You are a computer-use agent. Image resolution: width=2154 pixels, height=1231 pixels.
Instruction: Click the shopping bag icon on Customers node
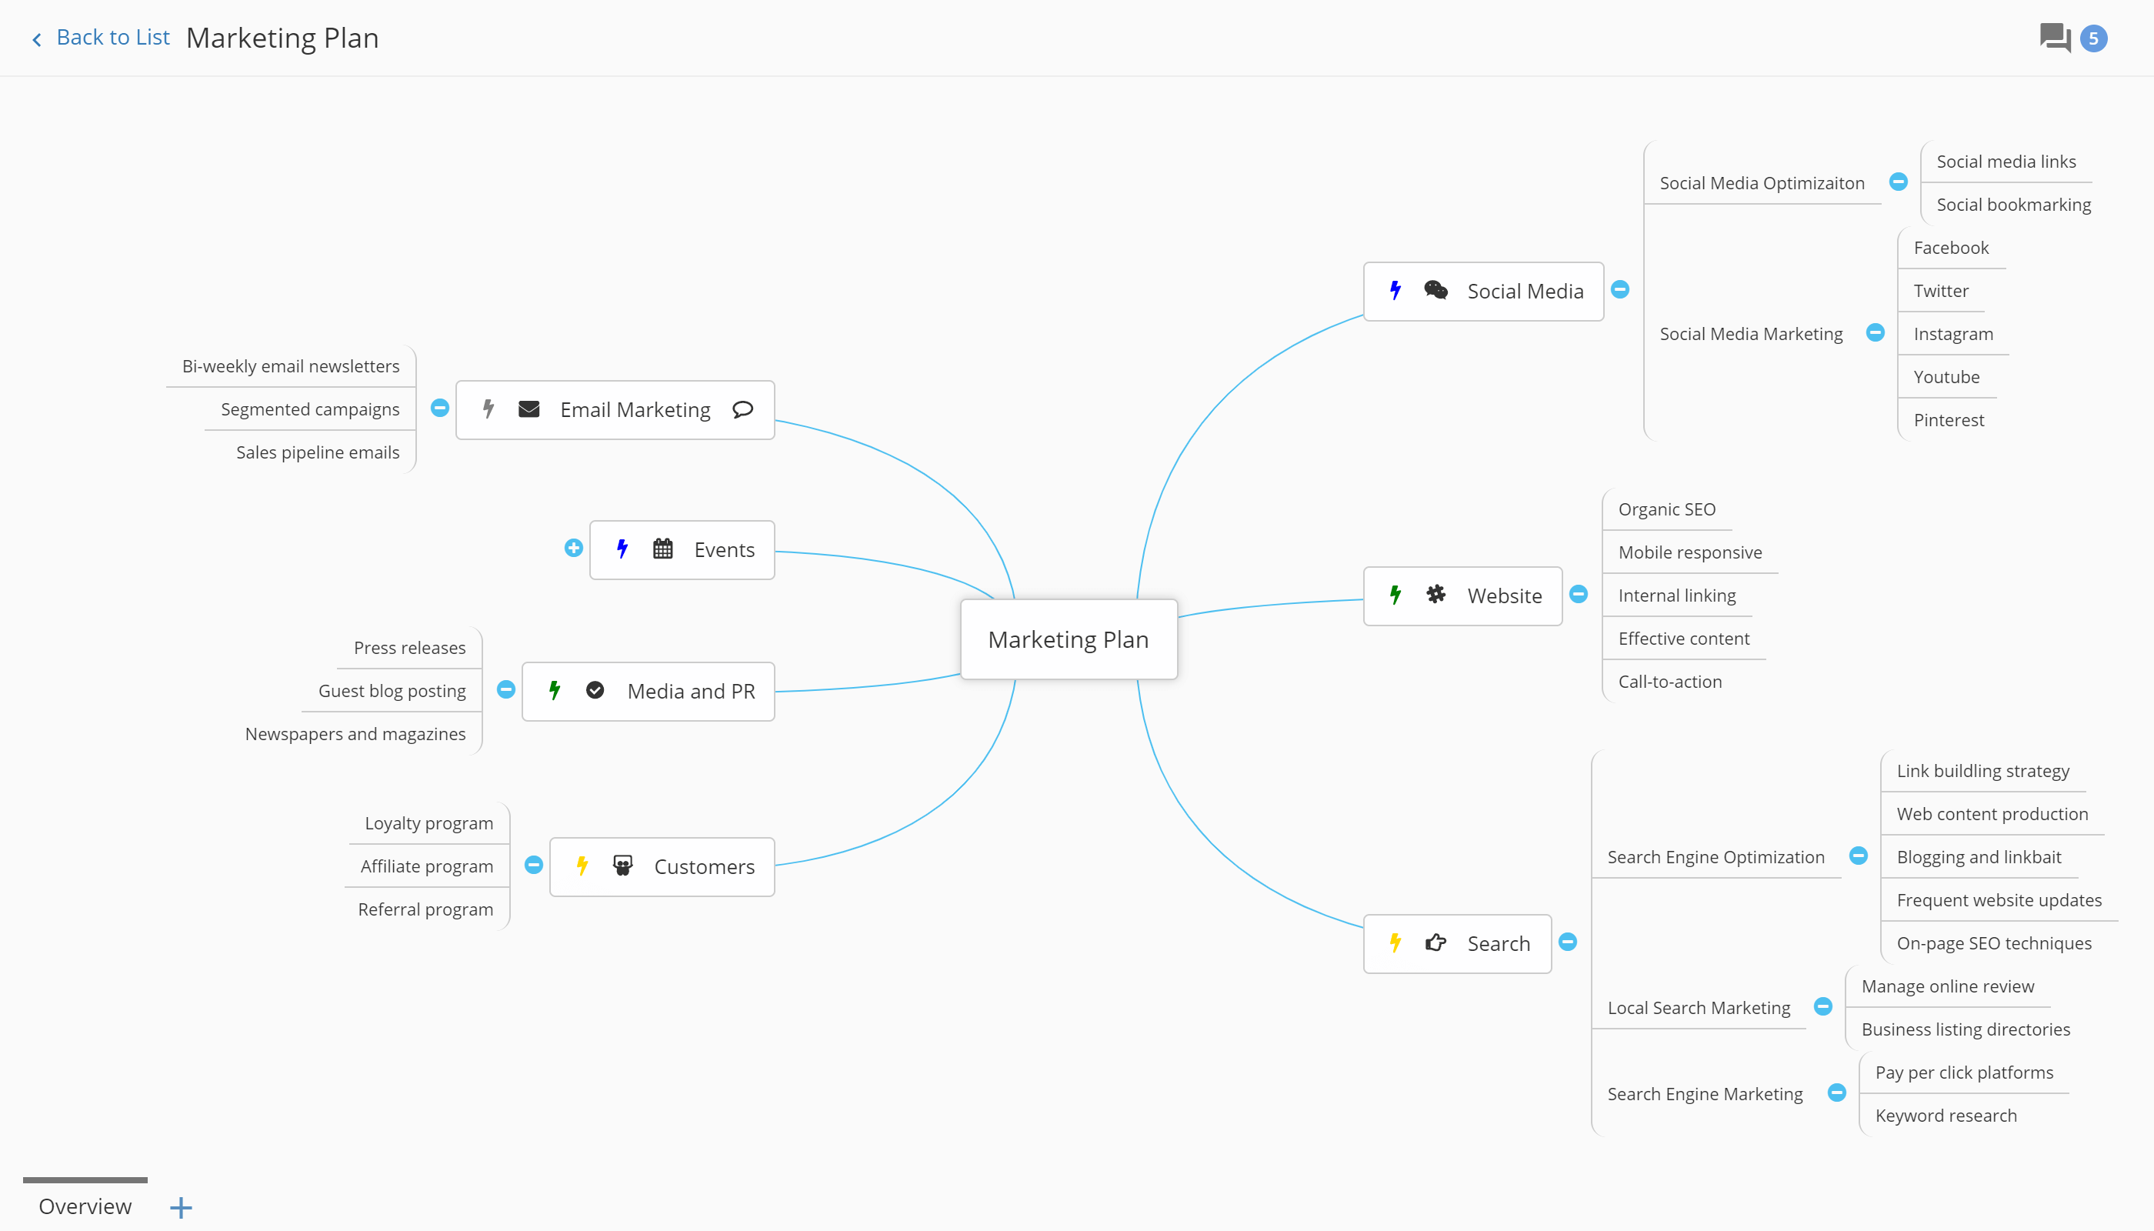(623, 866)
